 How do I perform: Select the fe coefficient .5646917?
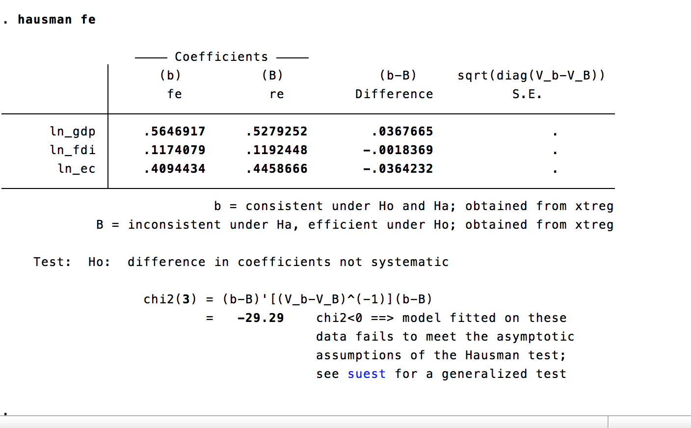pos(175,132)
